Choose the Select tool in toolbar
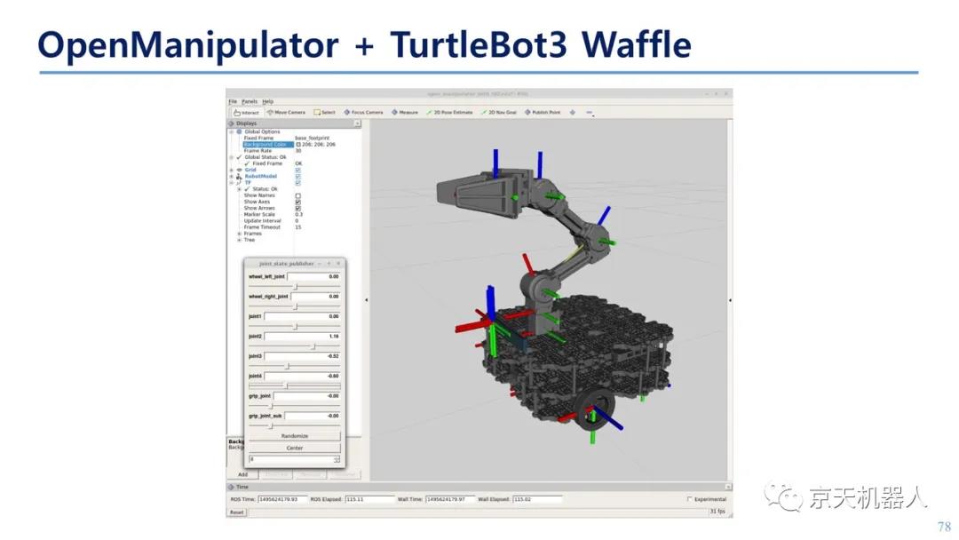959x540 pixels. [324, 113]
